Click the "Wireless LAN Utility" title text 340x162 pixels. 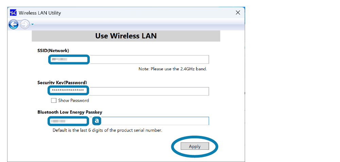pyautogui.click(x=40, y=13)
